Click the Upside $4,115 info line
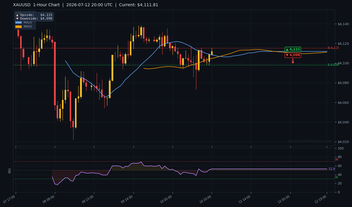 [34, 15]
